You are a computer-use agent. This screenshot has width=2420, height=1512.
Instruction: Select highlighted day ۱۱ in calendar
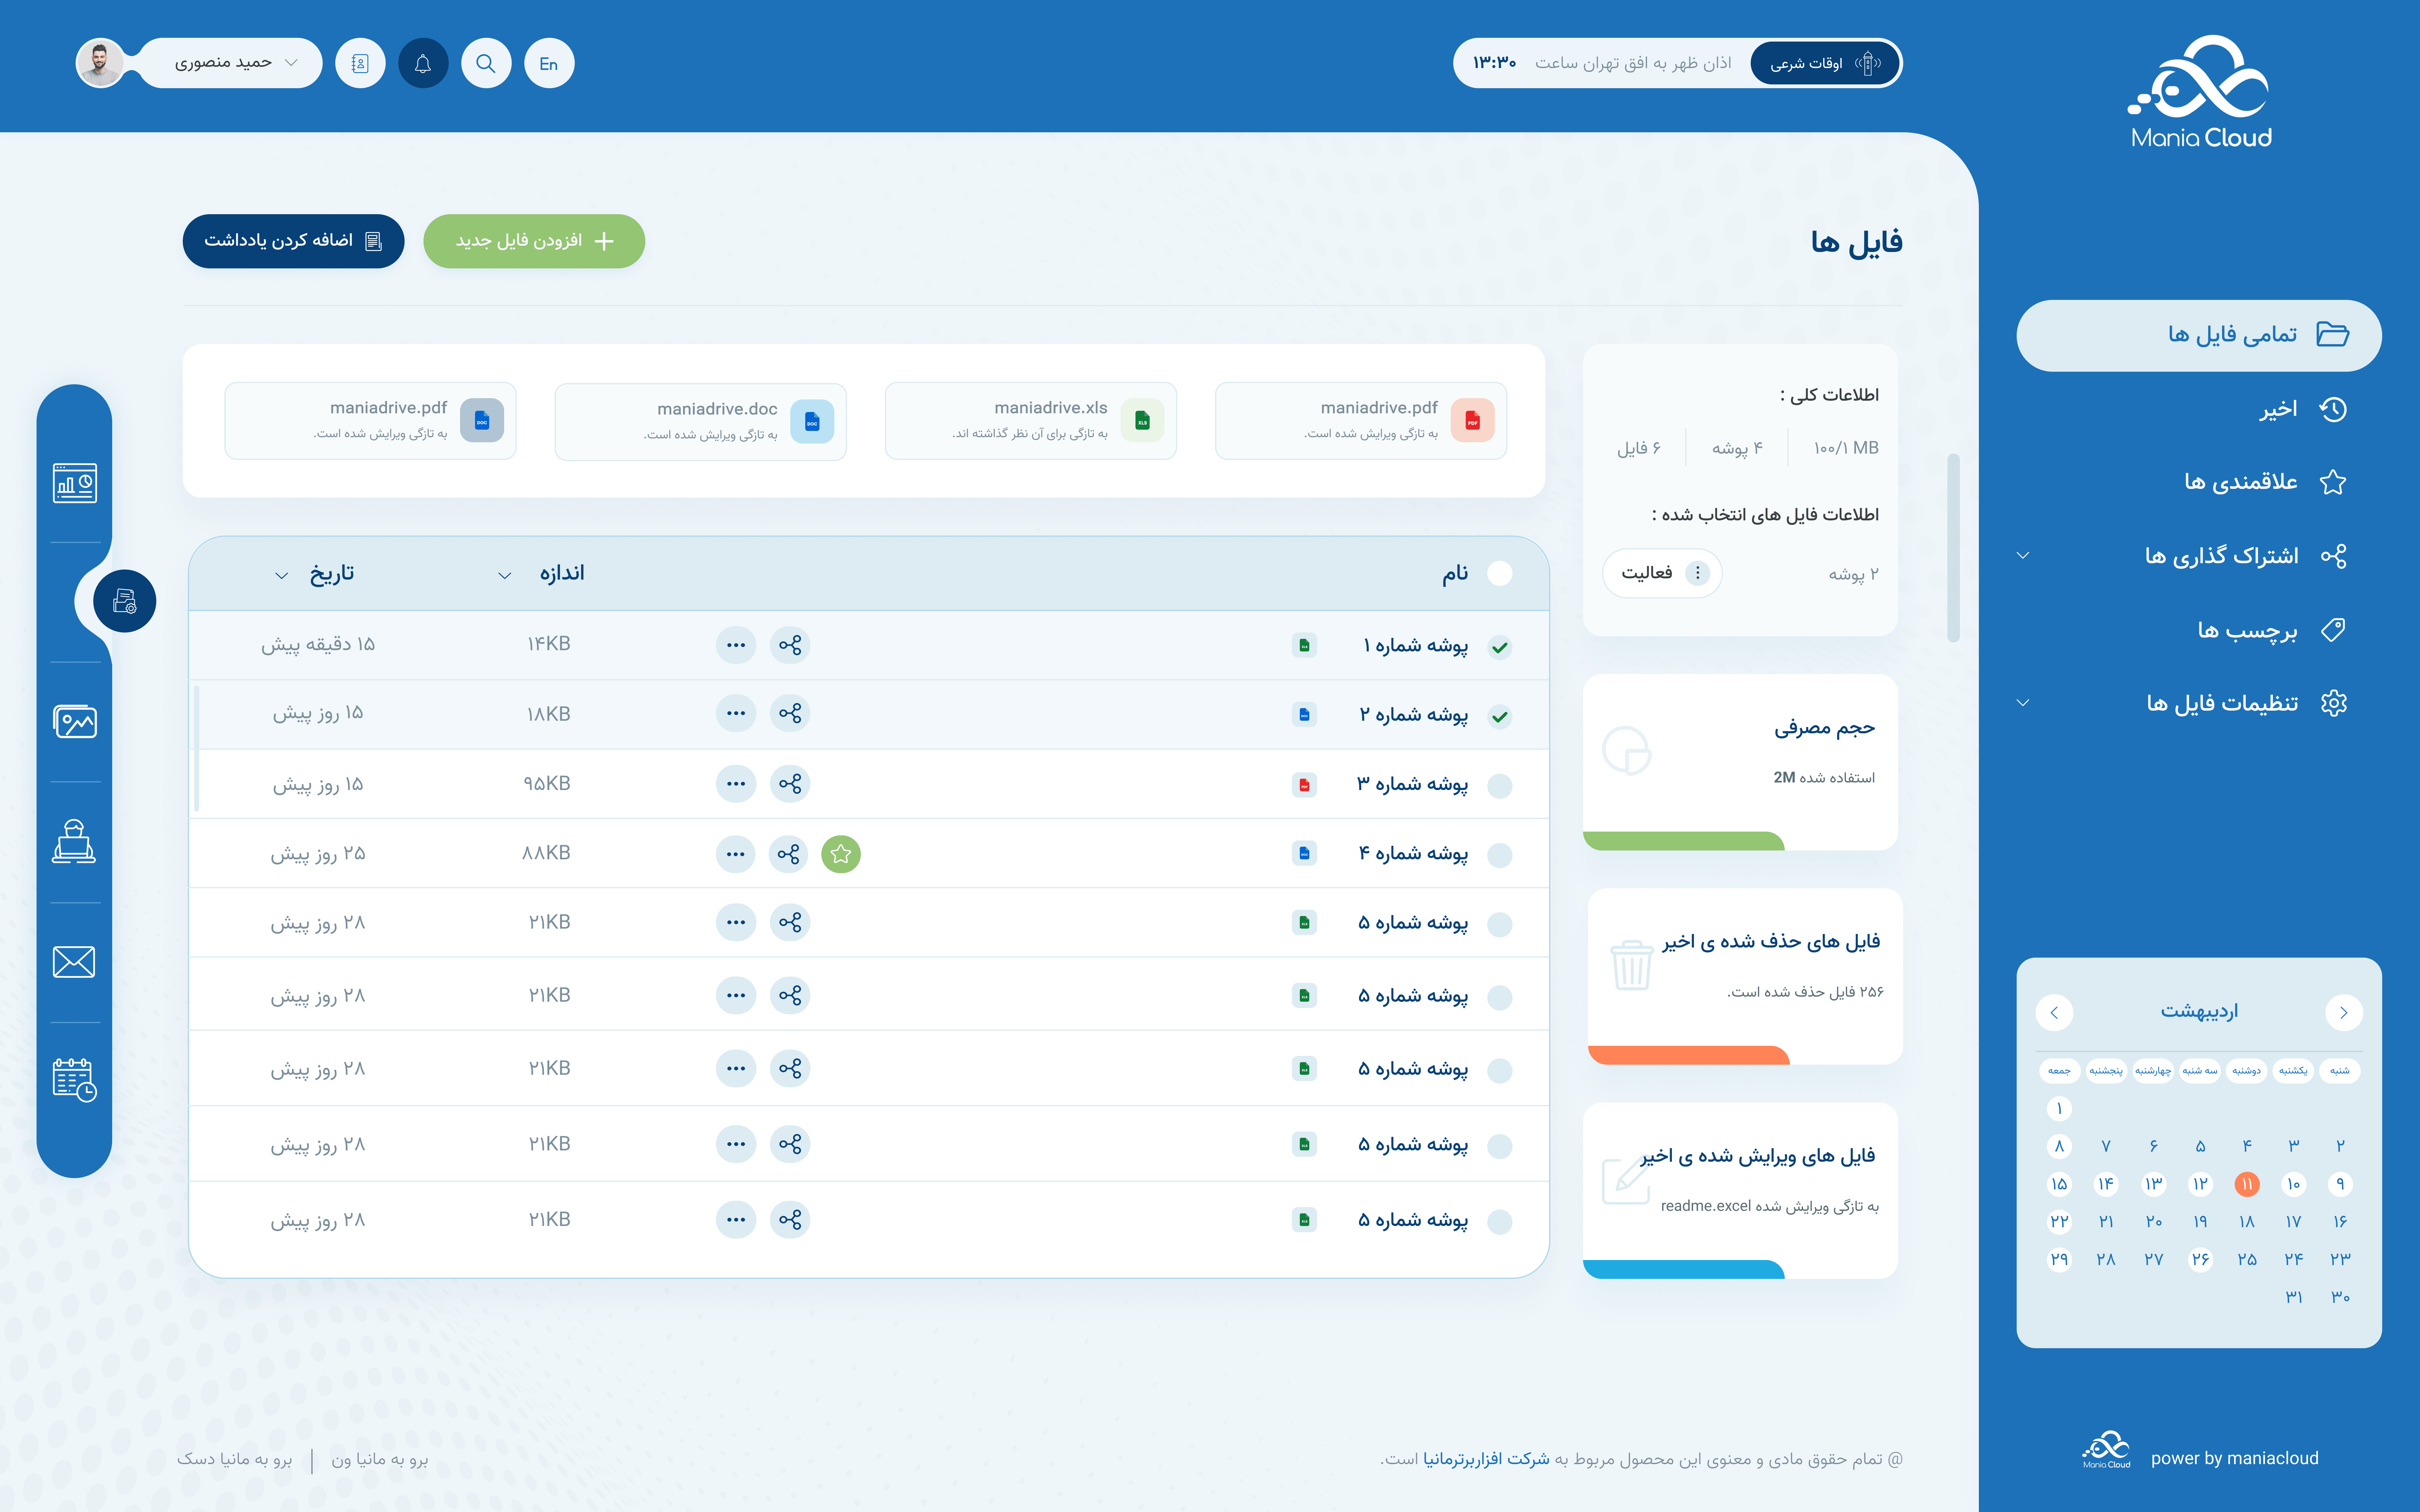pos(2247,1184)
